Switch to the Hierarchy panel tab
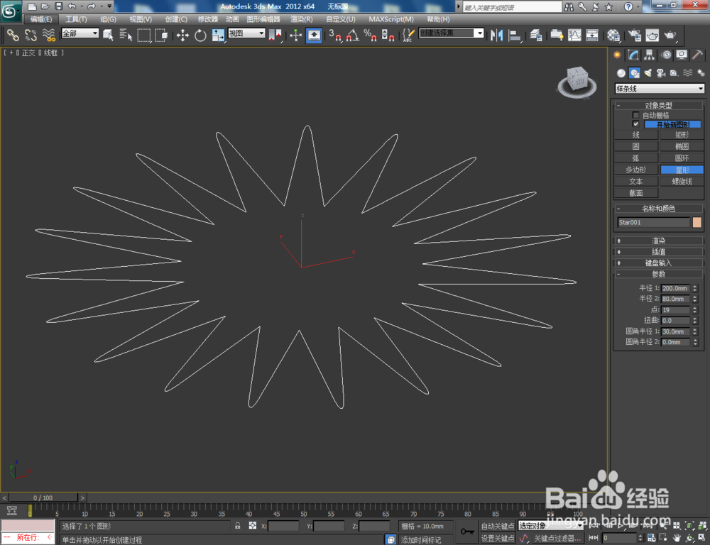Image resolution: width=710 pixels, height=545 pixels. [x=650, y=55]
